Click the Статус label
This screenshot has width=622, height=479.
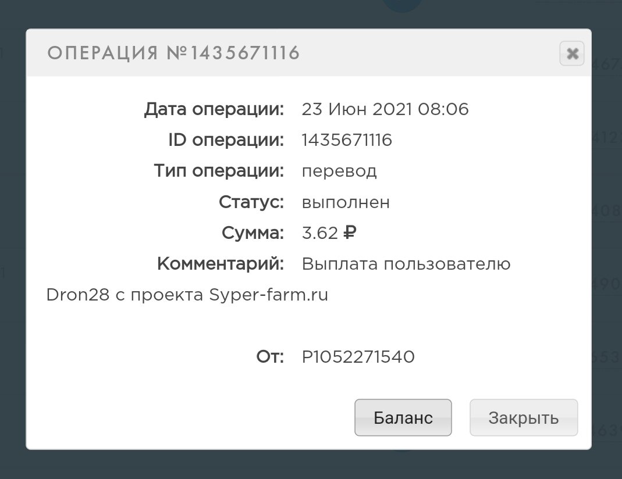point(251,202)
